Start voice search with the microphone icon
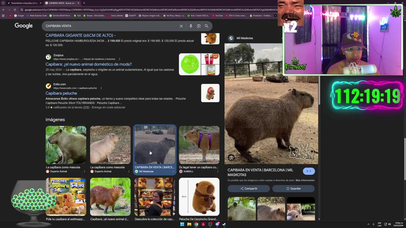 coord(191,26)
